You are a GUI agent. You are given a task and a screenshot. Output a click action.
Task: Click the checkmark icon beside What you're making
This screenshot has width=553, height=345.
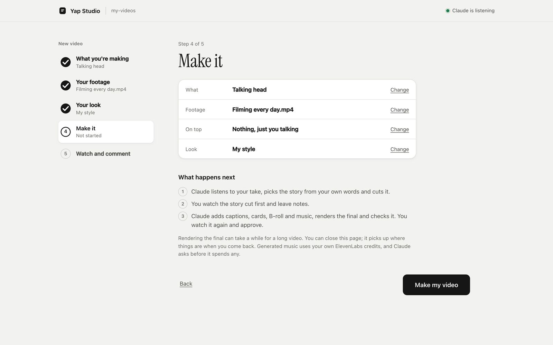[x=66, y=62]
